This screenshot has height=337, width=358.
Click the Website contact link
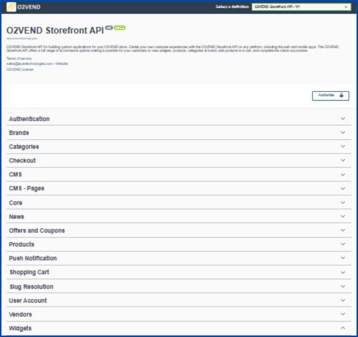point(62,63)
